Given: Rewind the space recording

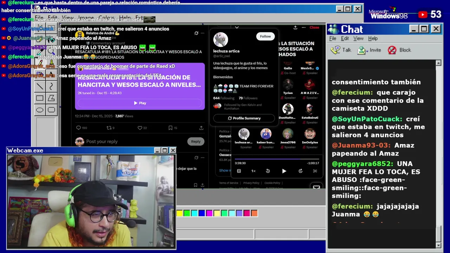Looking at the screenshot, I should coord(268,171).
